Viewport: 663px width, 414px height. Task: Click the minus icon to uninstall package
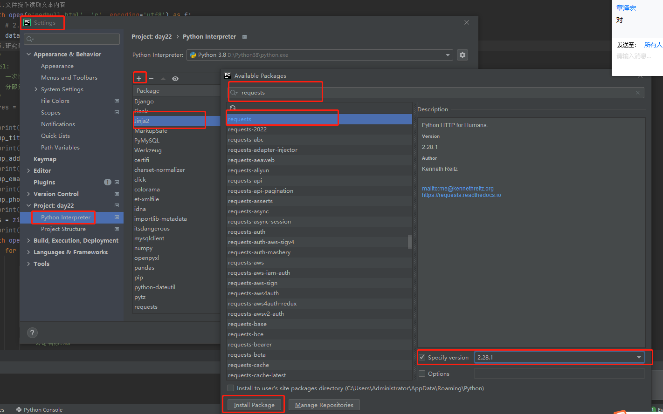pyautogui.click(x=151, y=79)
